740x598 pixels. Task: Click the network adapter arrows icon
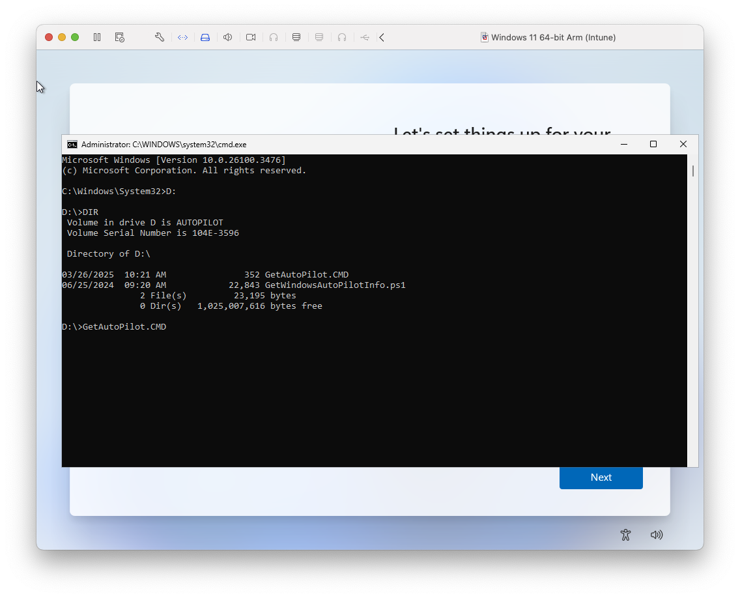click(x=182, y=37)
